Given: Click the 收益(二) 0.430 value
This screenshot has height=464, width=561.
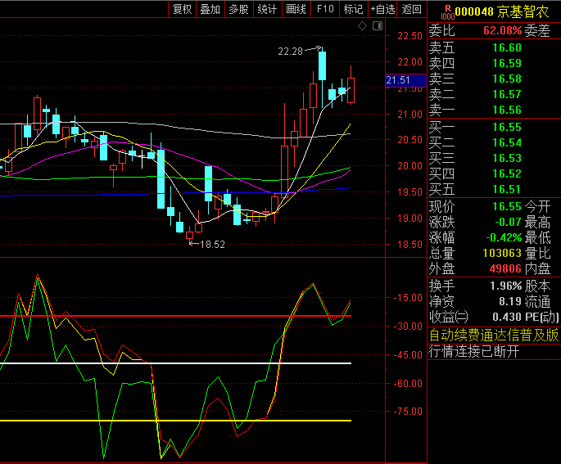Looking at the screenshot, I should [x=507, y=317].
